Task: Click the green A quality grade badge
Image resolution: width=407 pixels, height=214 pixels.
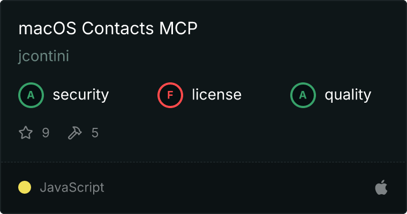Action: click(x=303, y=95)
